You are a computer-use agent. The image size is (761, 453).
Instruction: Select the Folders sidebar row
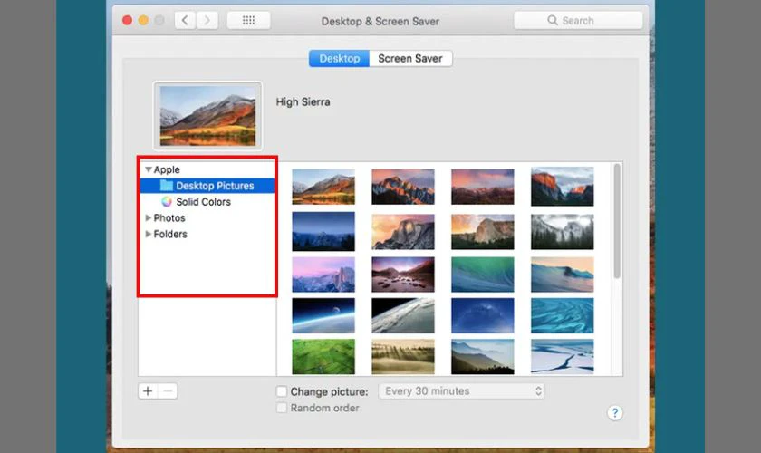coord(207,234)
